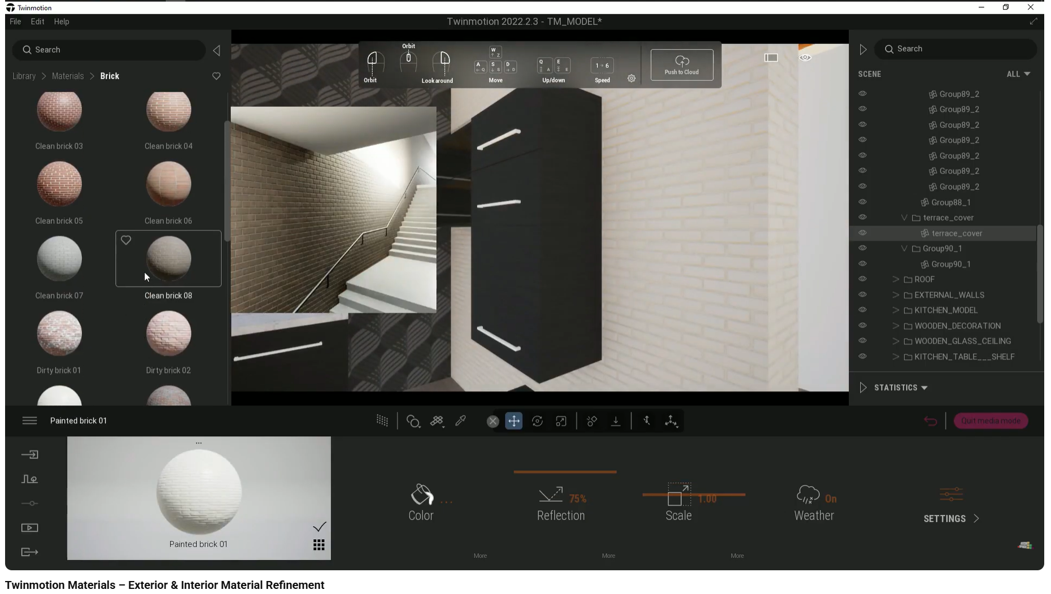This screenshot has width=1051, height=594.
Task: Go to the Materials breadcrumb link
Action: pyautogui.click(x=68, y=75)
